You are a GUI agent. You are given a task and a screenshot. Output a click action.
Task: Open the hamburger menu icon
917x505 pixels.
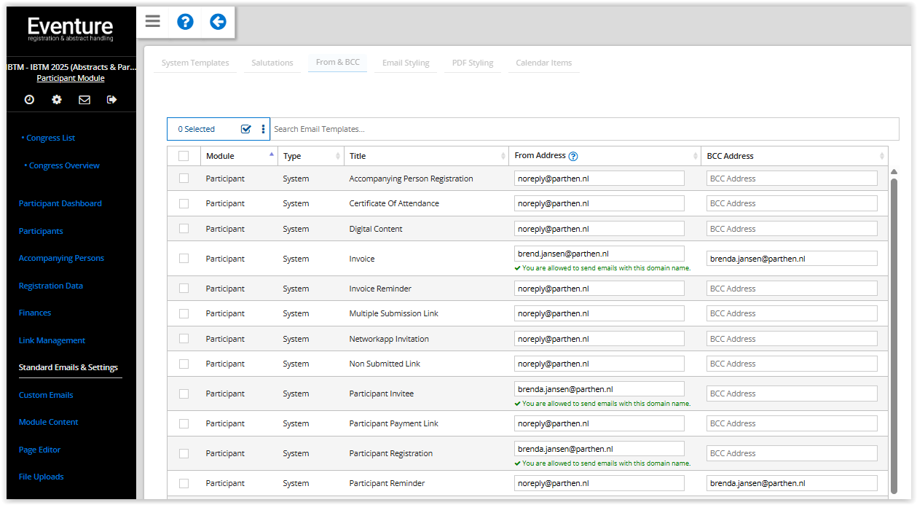click(152, 21)
